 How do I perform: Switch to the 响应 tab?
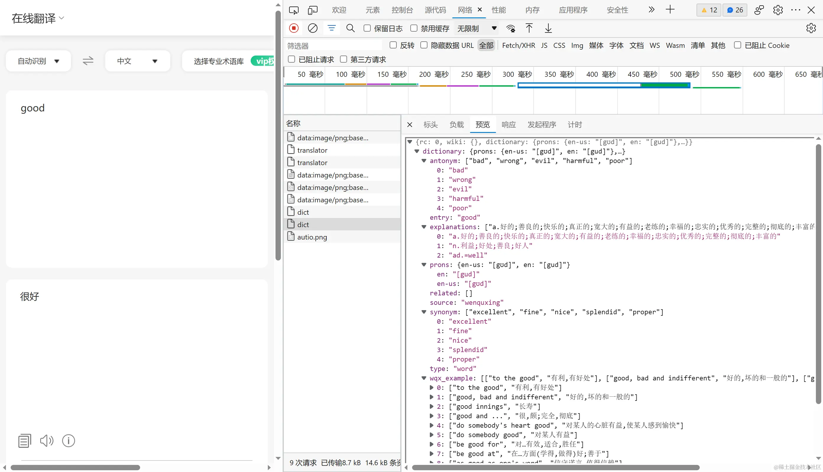click(508, 124)
